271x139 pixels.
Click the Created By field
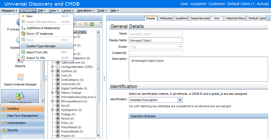pos(156,53)
